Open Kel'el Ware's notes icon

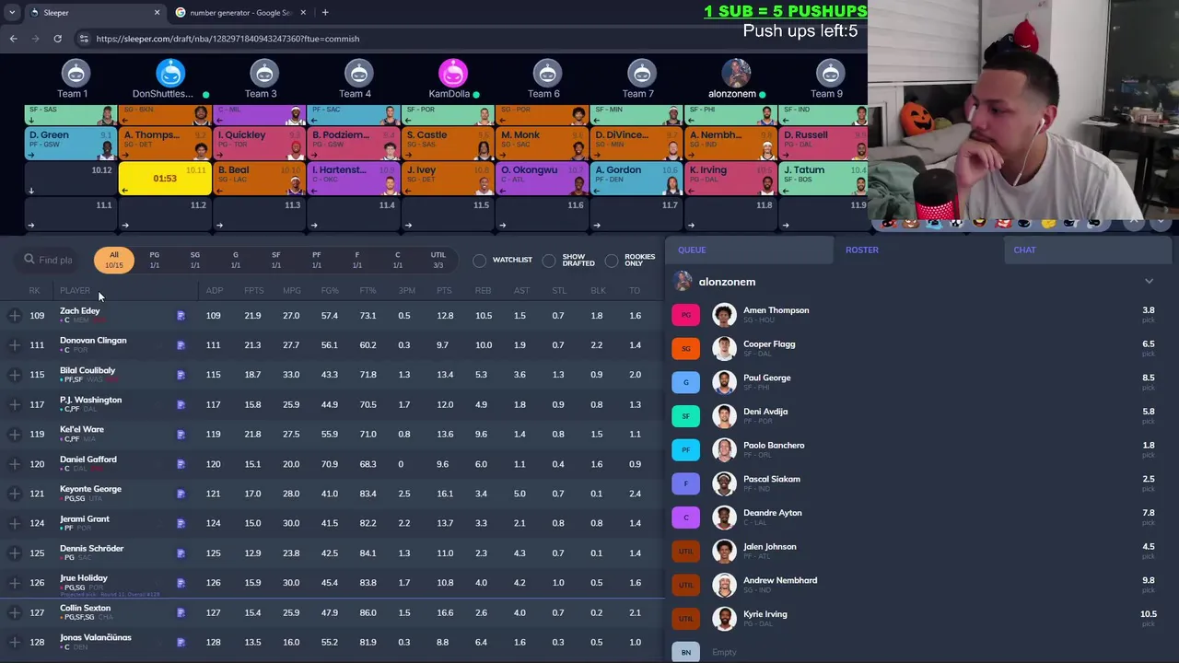tap(181, 434)
